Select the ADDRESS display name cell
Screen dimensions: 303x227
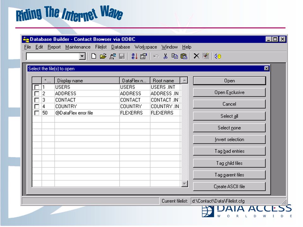pos(87,94)
